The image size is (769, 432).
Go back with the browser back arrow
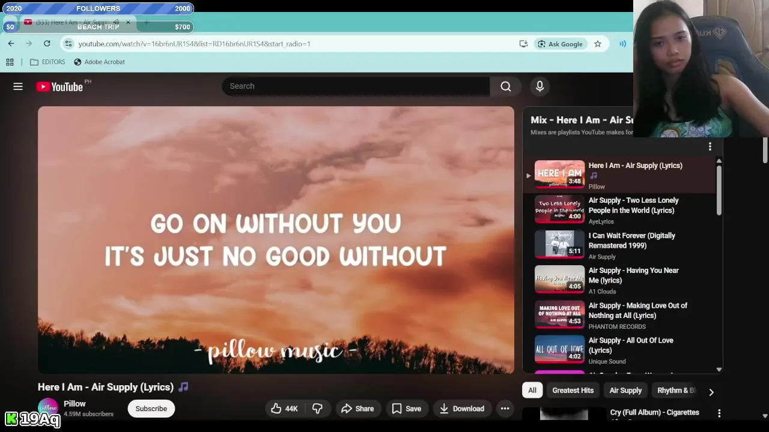[11, 44]
